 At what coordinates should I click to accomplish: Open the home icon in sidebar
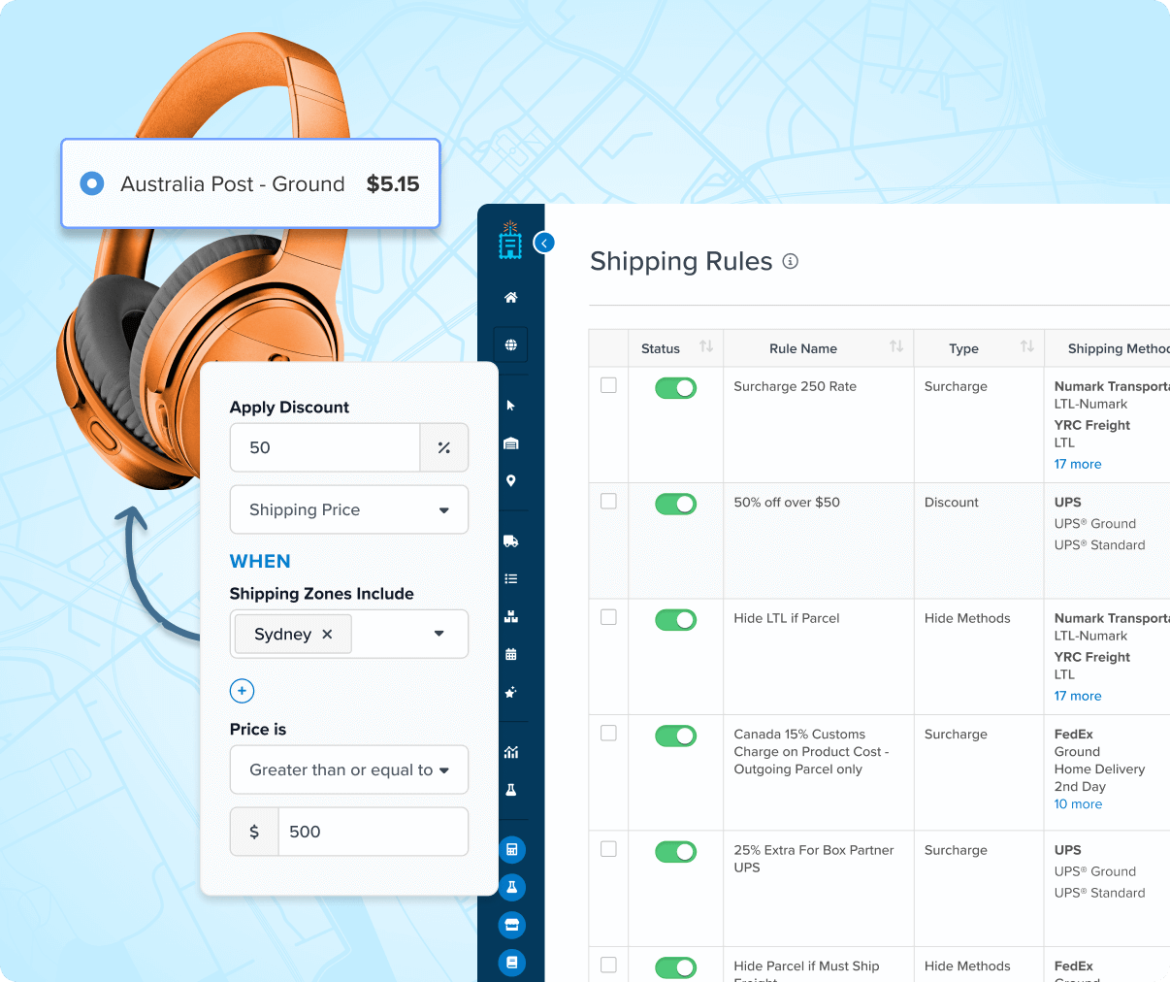click(510, 298)
